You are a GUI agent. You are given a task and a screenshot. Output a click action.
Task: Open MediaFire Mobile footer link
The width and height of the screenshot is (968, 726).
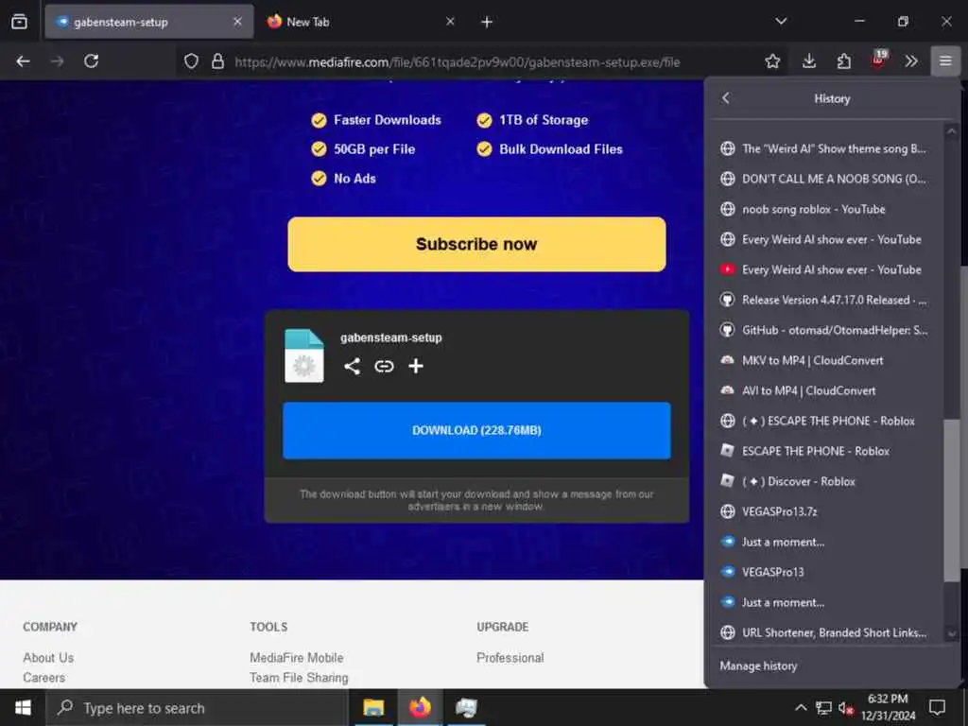[x=296, y=658]
